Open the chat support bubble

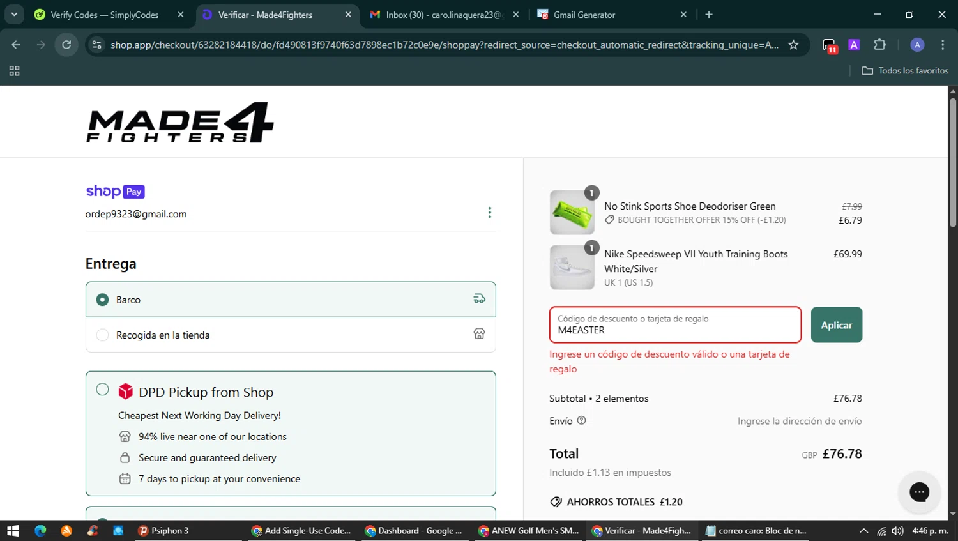[x=919, y=492]
